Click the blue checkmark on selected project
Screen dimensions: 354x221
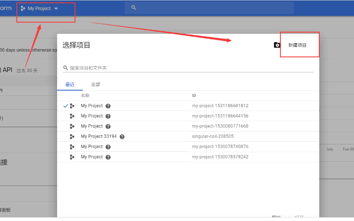65,106
